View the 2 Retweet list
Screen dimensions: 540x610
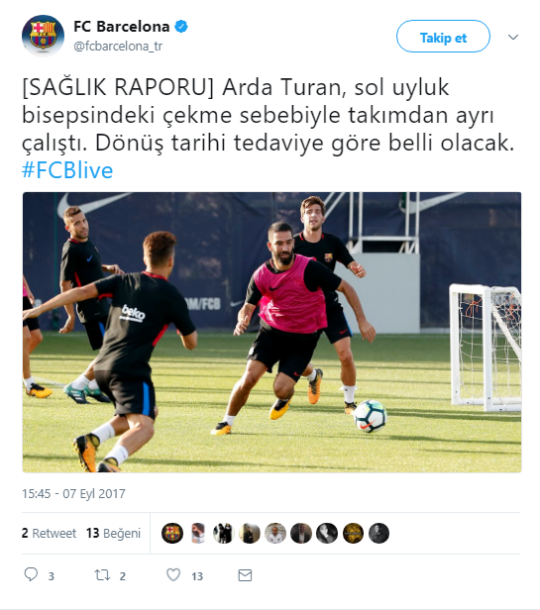coord(50,533)
